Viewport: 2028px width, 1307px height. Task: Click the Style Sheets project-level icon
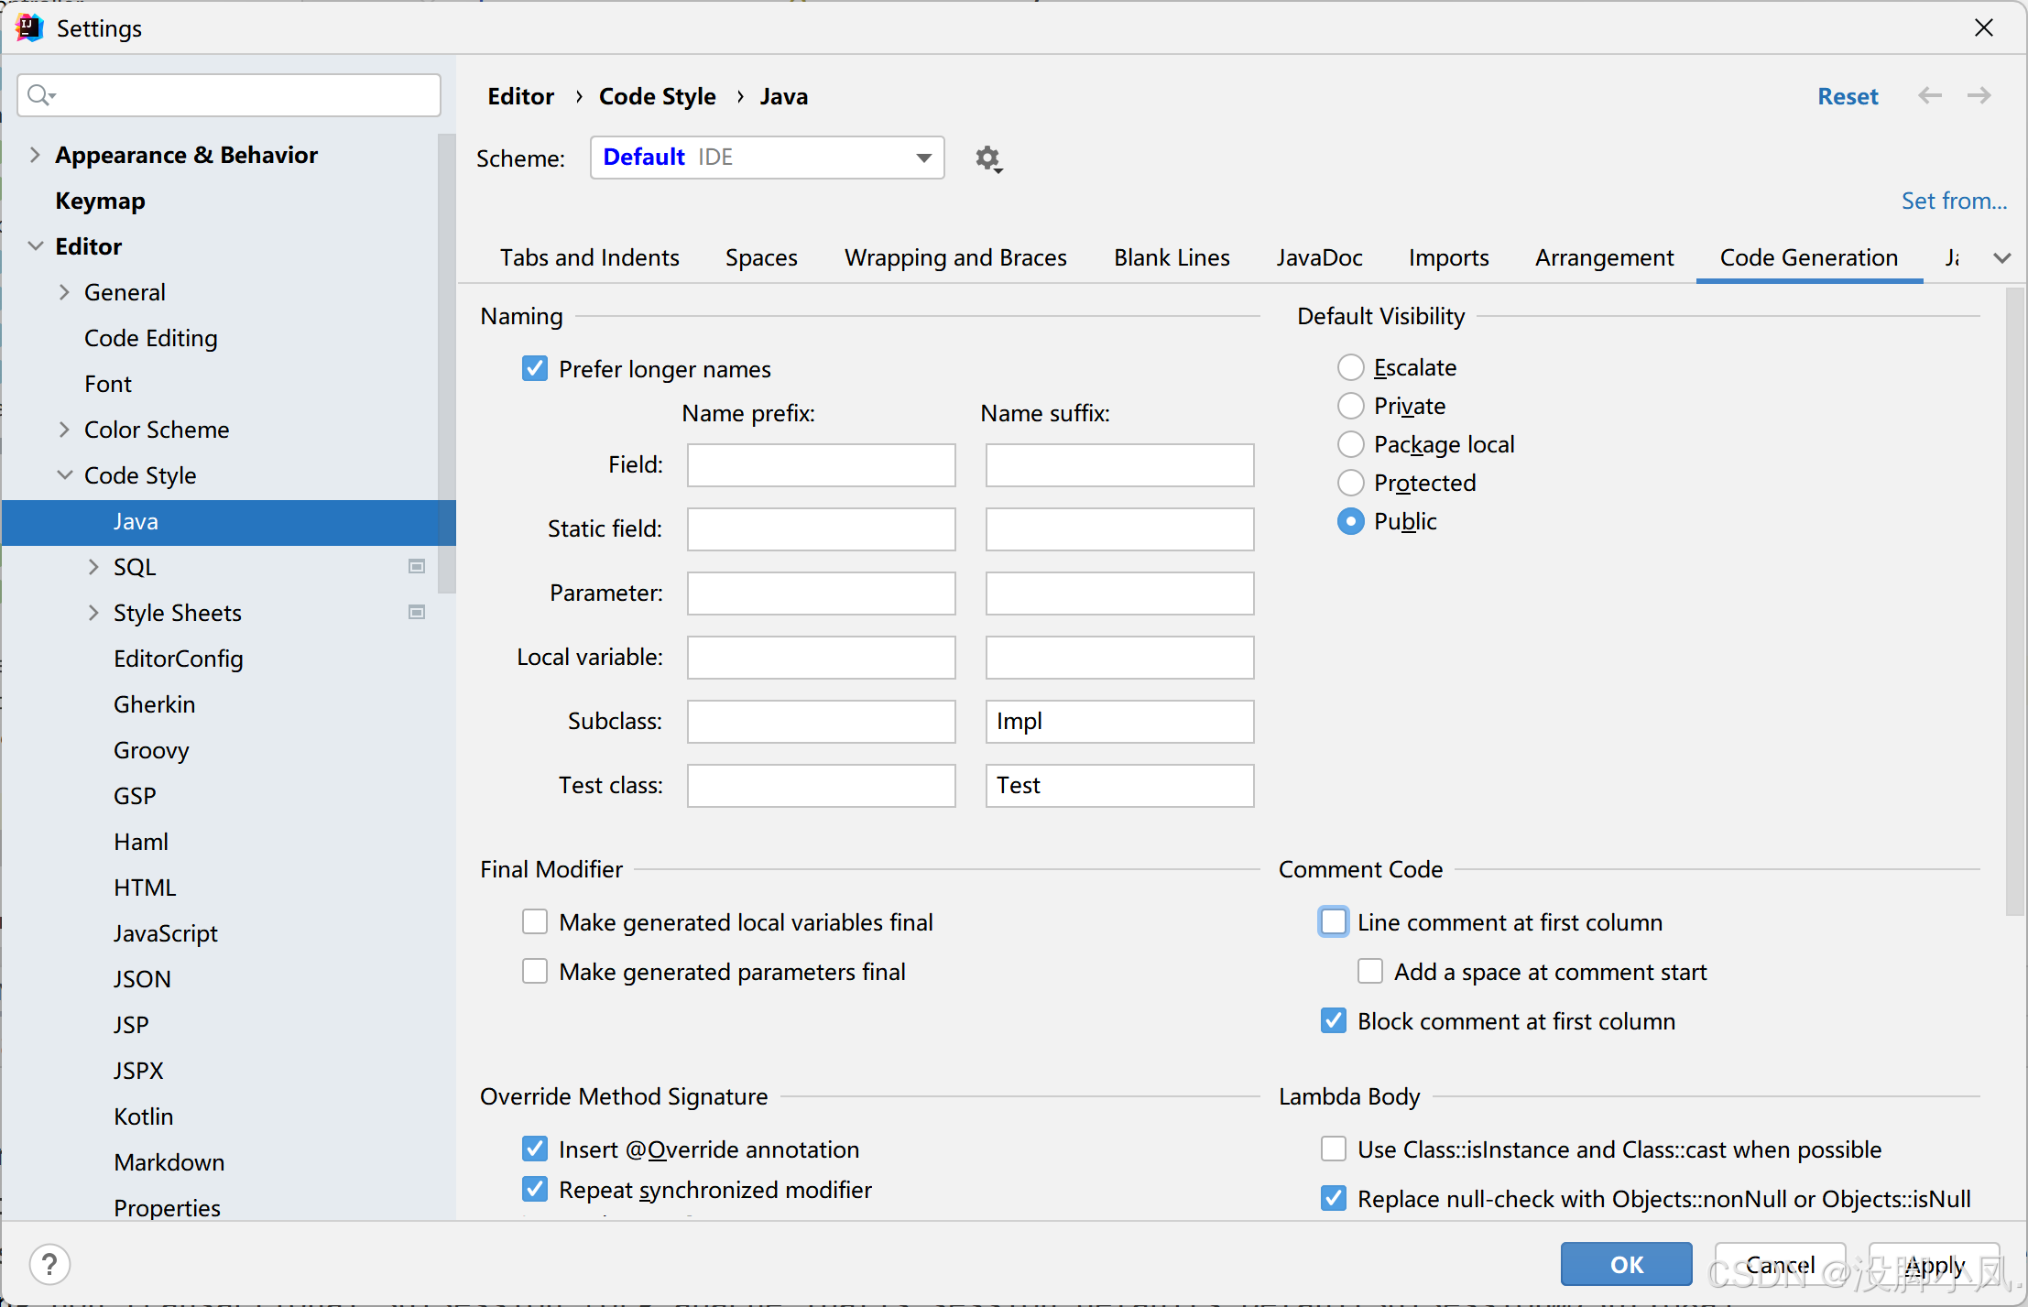coord(417,613)
